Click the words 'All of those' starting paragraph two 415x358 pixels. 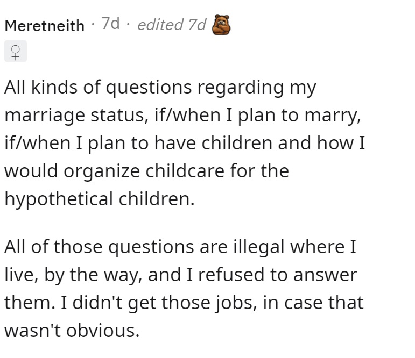click(53, 247)
